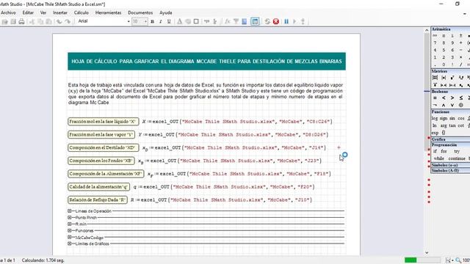
Task: Click the New document toolbar icon
Action: 5,21
